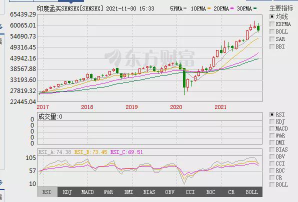Click the 成交量:0 volume label
The height and width of the screenshot is (202, 298).
click(50, 116)
